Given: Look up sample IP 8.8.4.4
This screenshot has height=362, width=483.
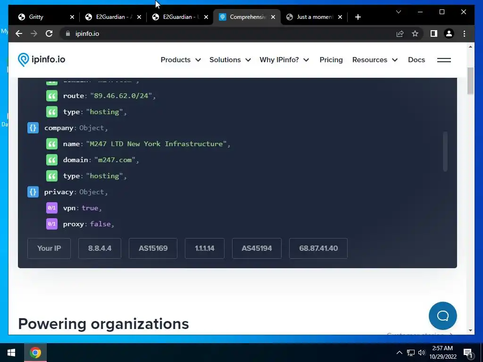Looking at the screenshot, I should 100,248.
